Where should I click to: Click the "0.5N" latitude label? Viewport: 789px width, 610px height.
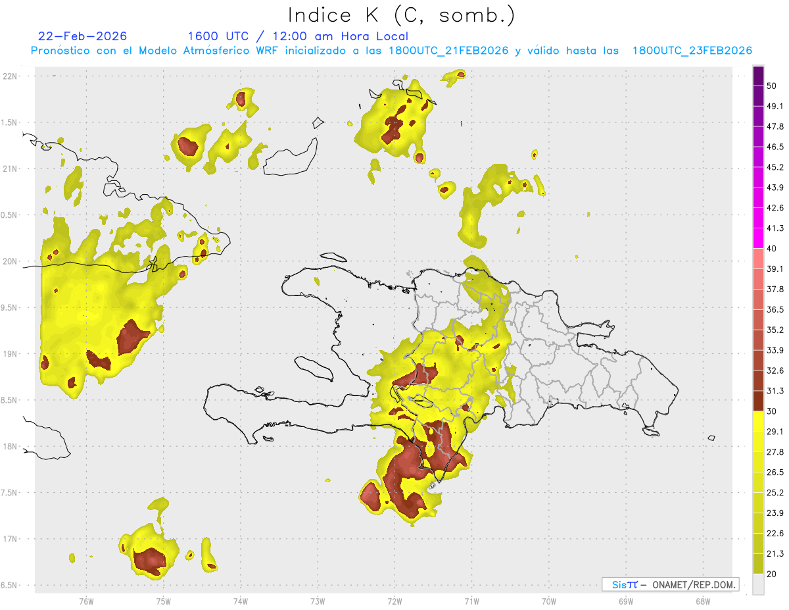point(9,215)
